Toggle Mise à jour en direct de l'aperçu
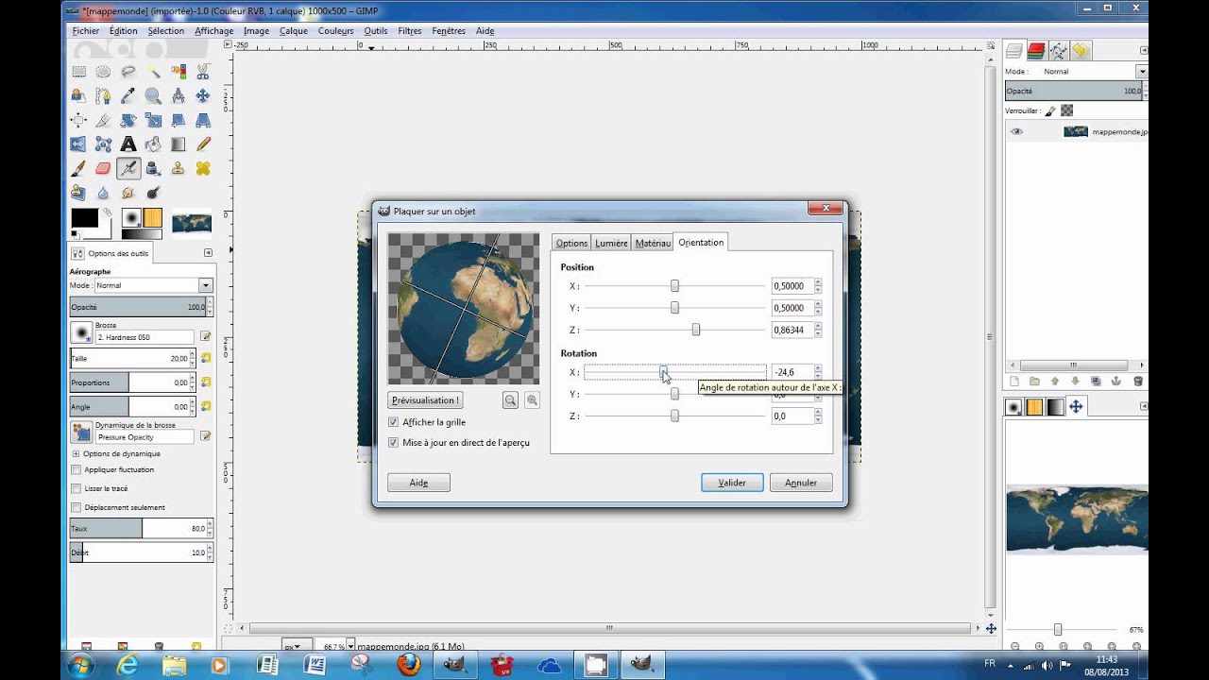The height and width of the screenshot is (680, 1209). [x=393, y=442]
